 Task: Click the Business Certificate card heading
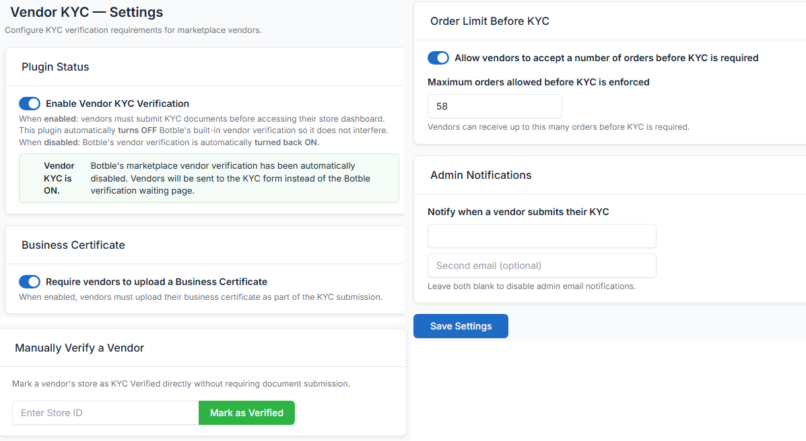point(73,245)
